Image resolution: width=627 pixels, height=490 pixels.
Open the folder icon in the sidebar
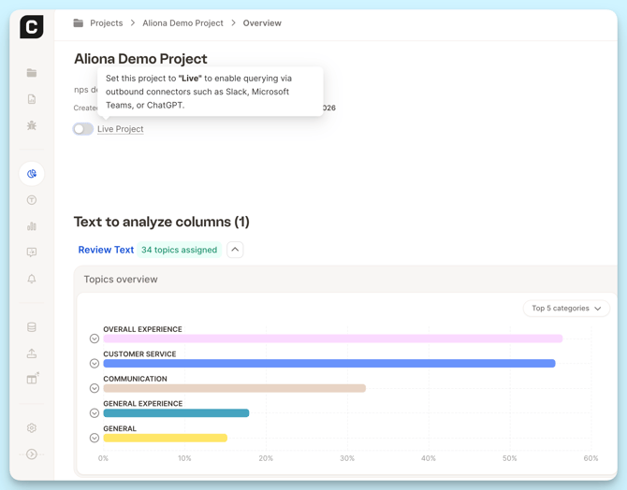coord(32,73)
